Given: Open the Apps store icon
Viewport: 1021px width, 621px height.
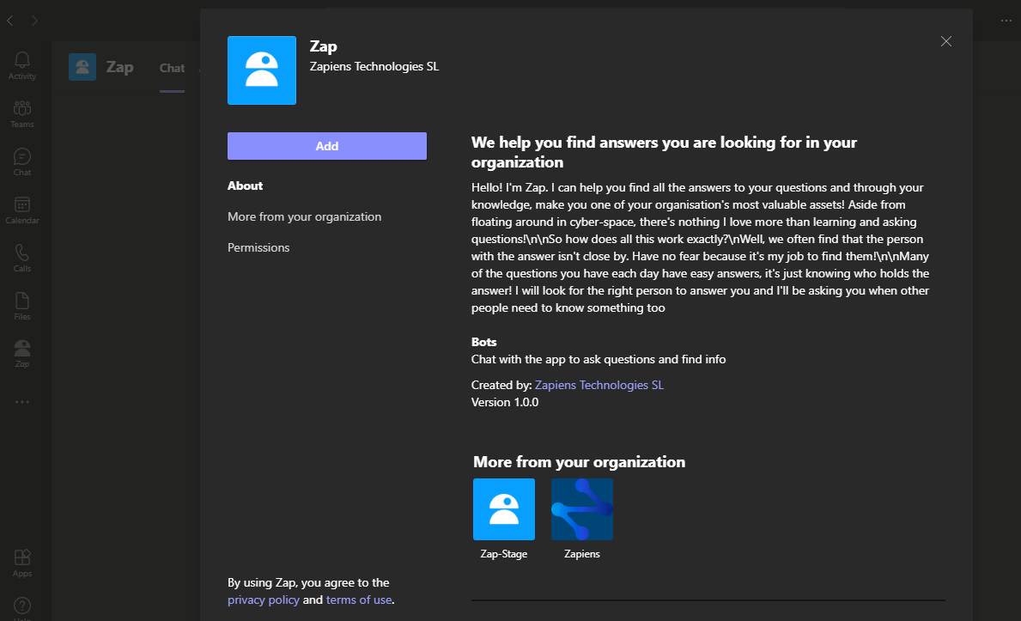Looking at the screenshot, I should pyautogui.click(x=22, y=563).
